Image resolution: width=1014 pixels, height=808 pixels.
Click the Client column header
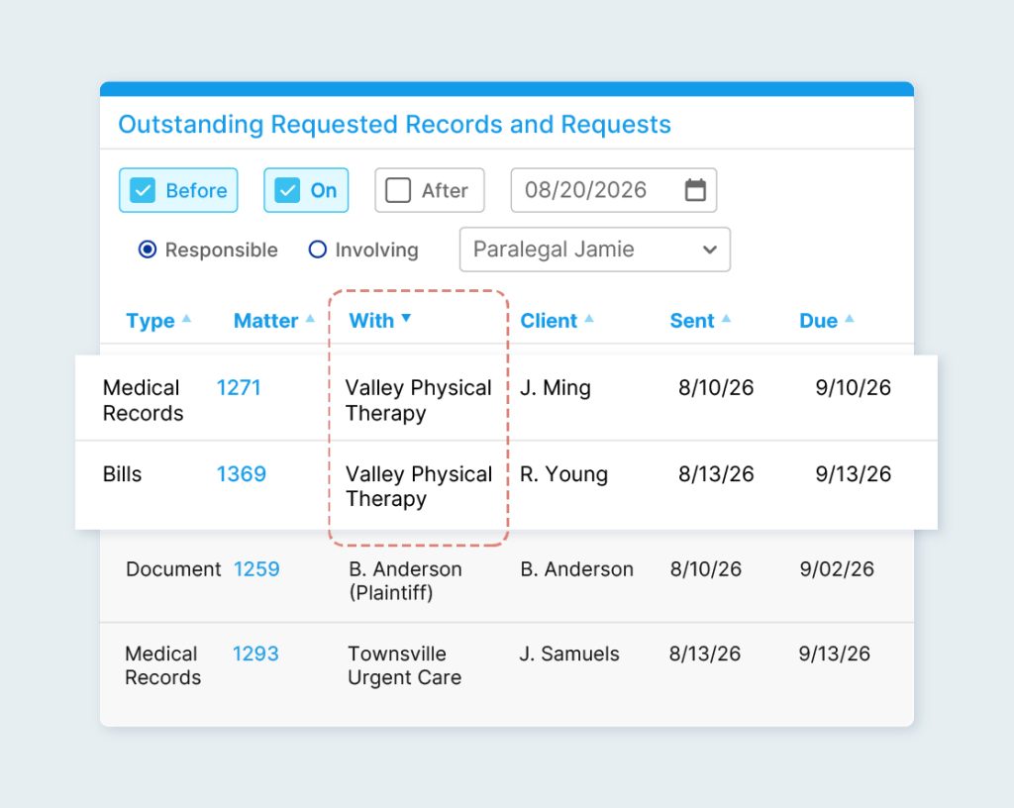coord(549,321)
